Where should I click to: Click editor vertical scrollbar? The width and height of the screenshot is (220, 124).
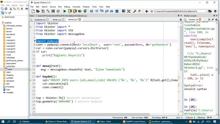(x=181, y=48)
